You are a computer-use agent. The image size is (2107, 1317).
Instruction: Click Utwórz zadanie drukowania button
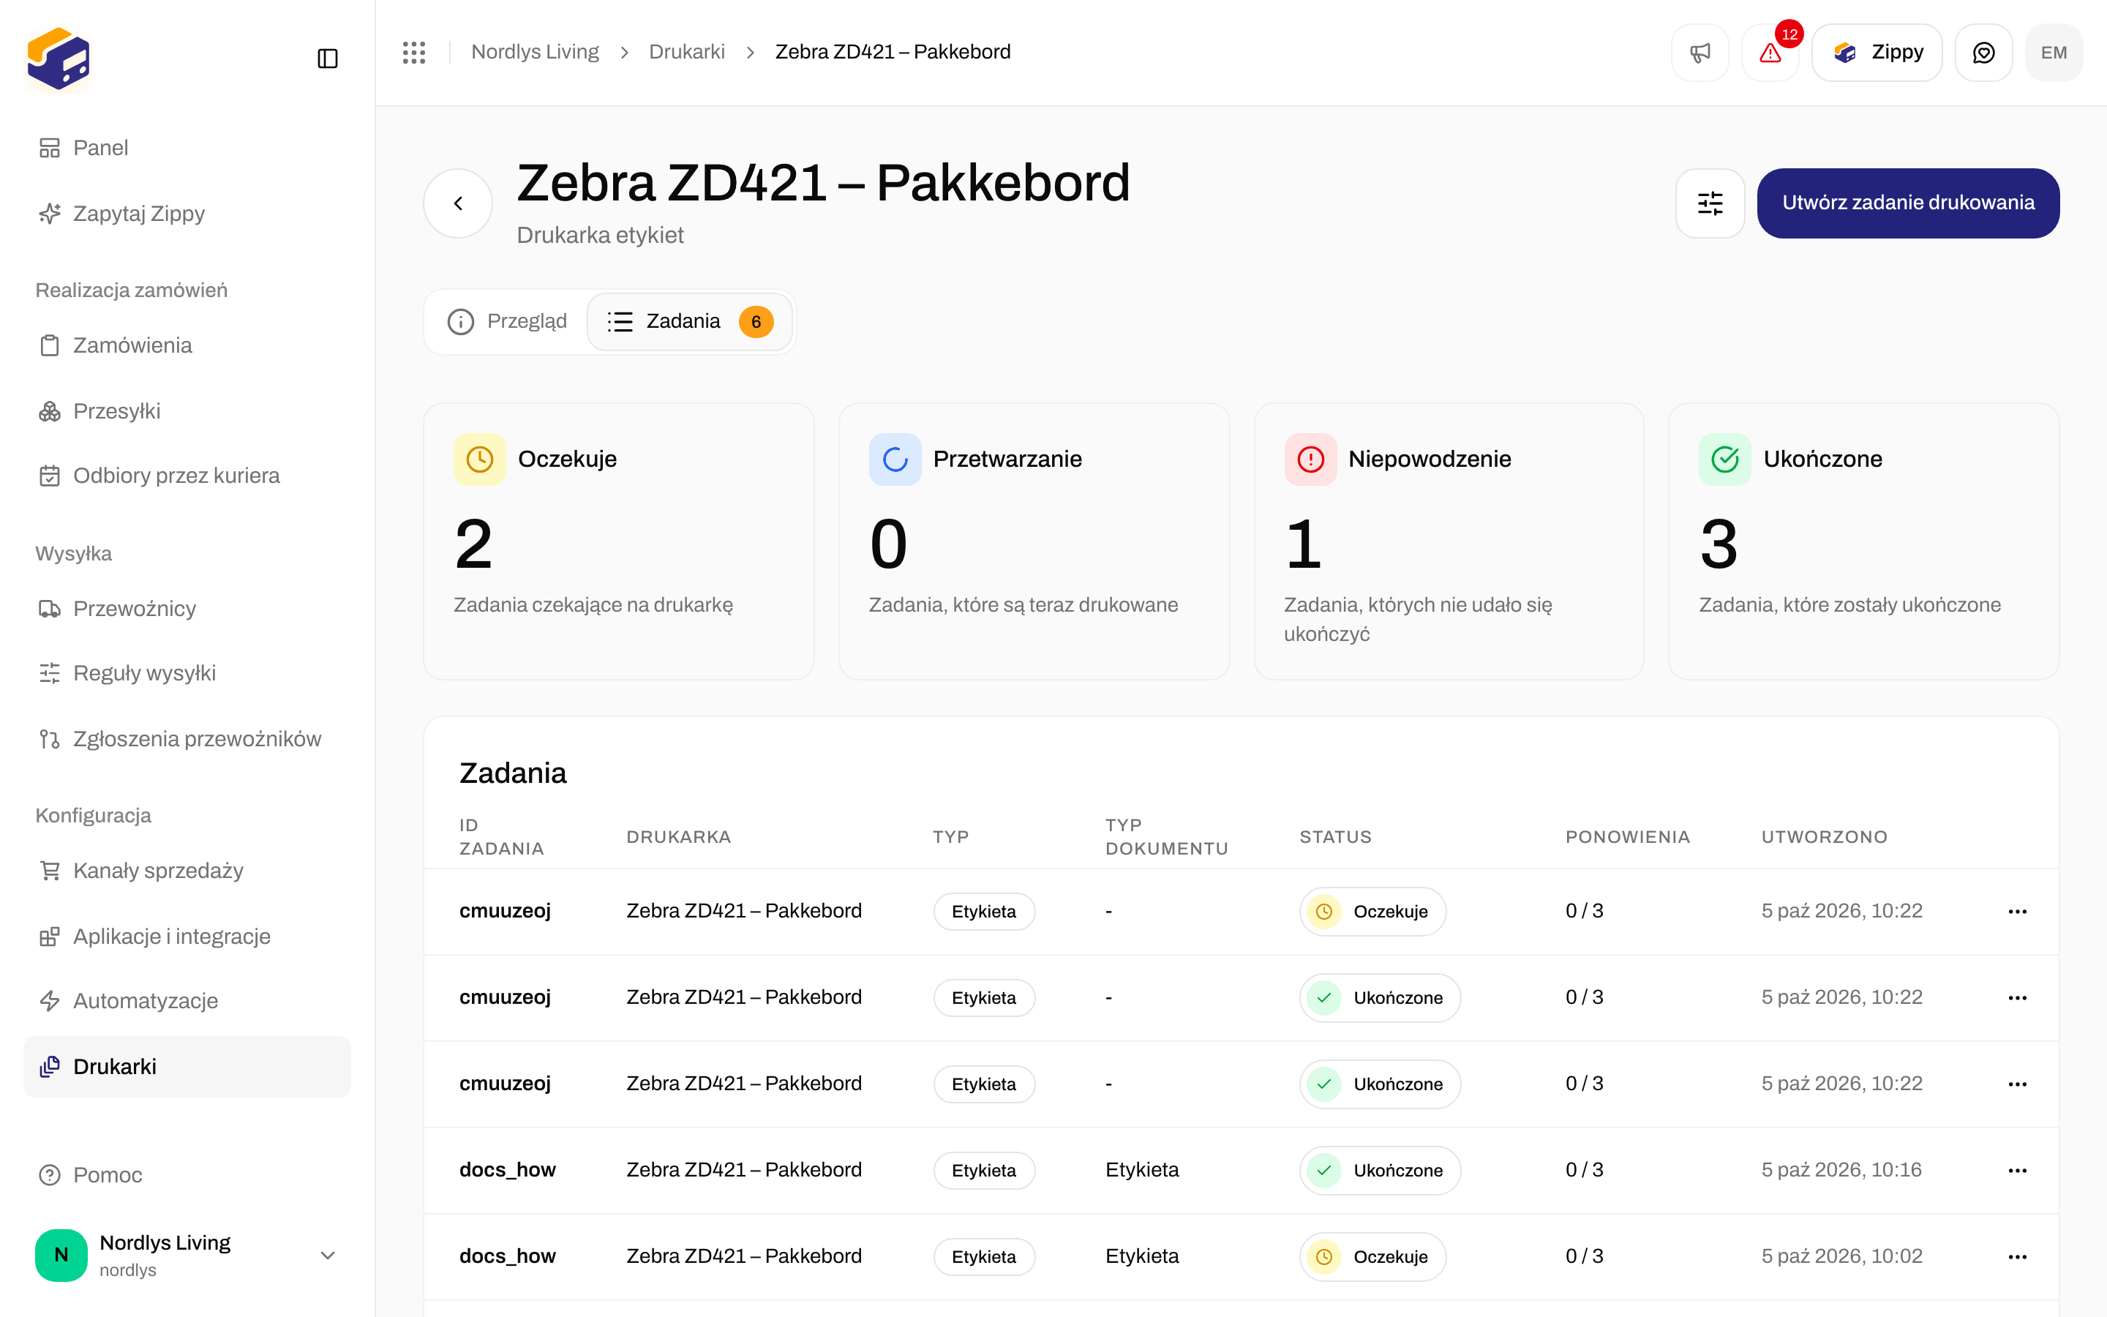coord(1907,203)
